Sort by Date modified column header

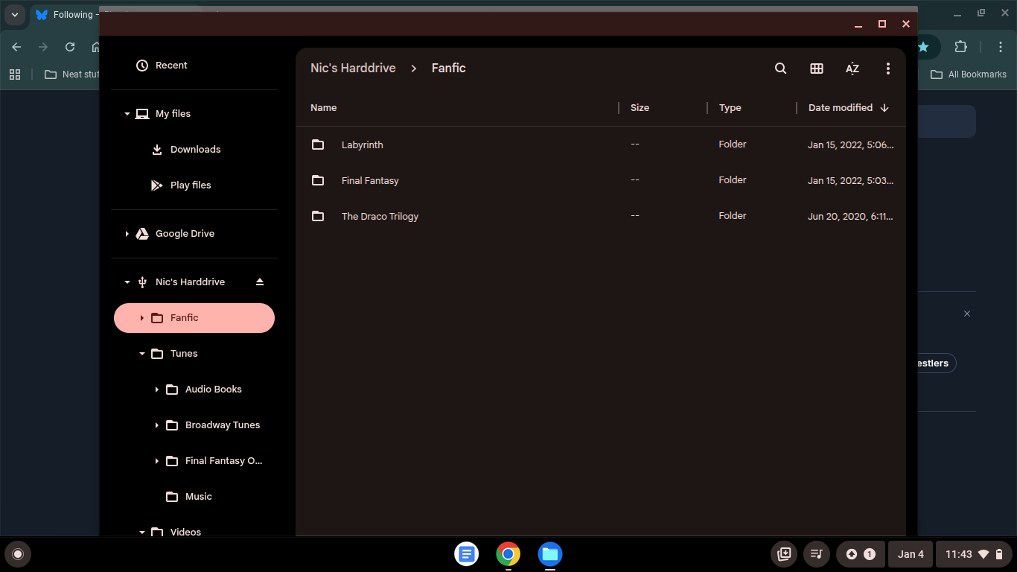click(841, 108)
